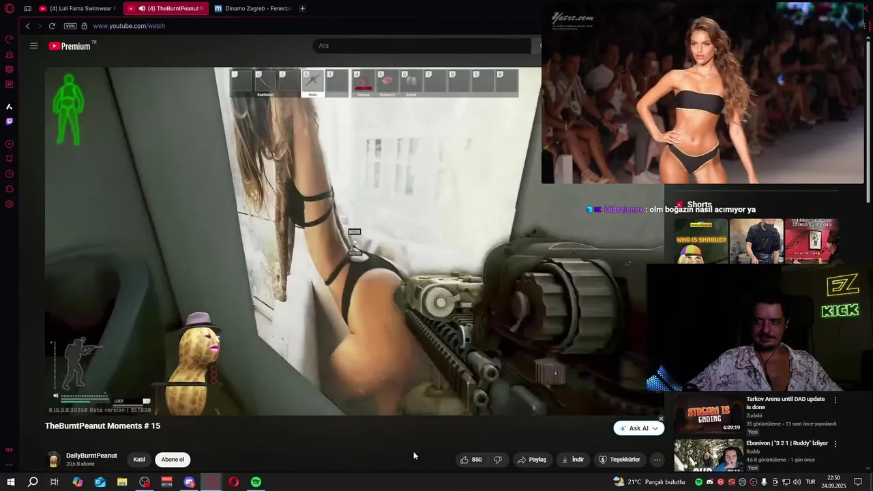Viewport: 873px width, 491px height.
Task: Open Task View on taskbar
Action: pos(55,482)
